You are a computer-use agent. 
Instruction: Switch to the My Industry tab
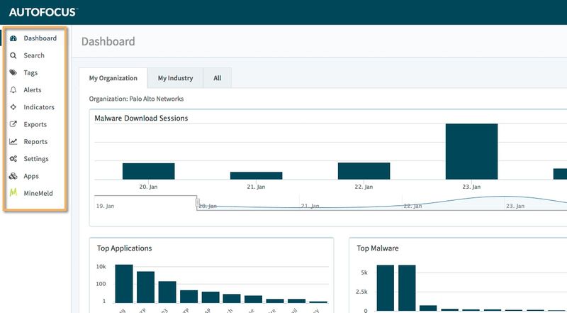click(x=175, y=78)
